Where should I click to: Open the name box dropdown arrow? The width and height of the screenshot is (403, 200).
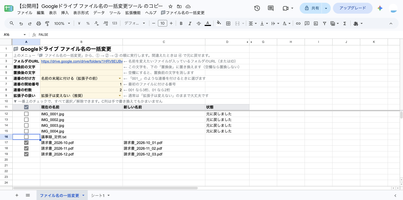(25, 35)
